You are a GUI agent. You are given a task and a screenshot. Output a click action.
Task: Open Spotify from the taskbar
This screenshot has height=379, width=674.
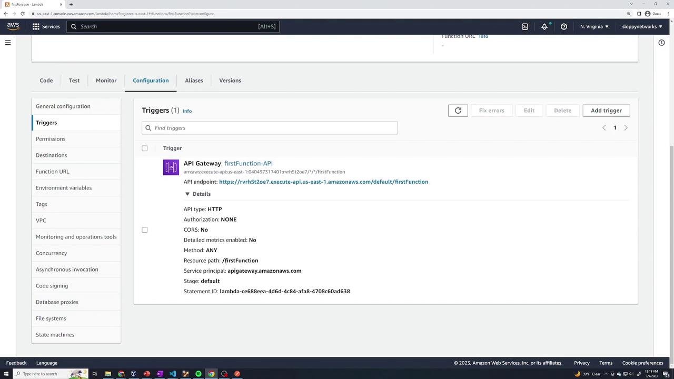click(199, 374)
